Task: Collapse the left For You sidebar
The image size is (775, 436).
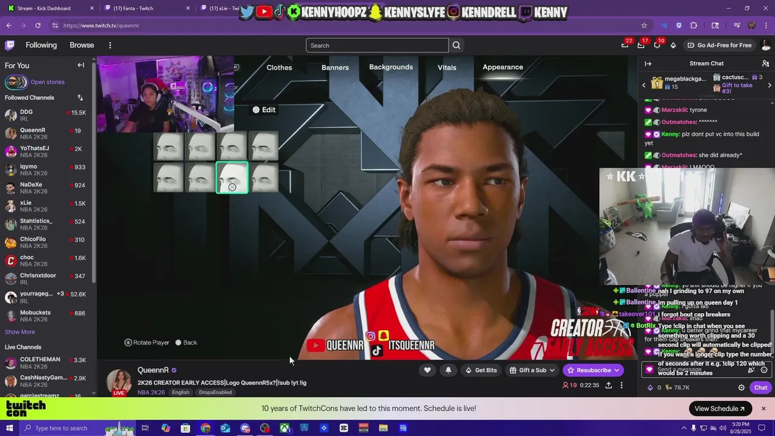Action: tap(81, 65)
